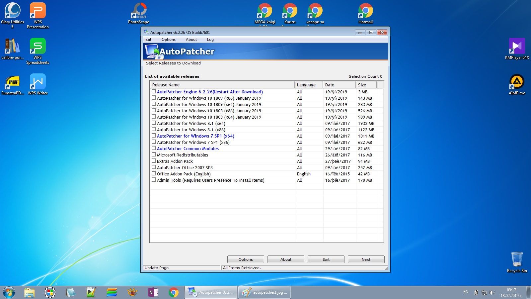Screen dimensions: 531x299
Task: Check Windows 10 1809 (x64) January 2019
Action: pyautogui.click(x=154, y=104)
